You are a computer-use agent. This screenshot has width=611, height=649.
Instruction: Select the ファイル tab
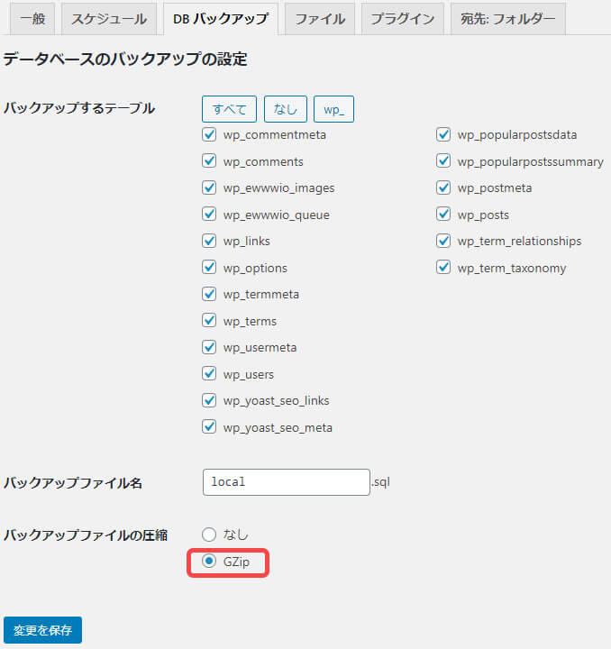point(320,18)
